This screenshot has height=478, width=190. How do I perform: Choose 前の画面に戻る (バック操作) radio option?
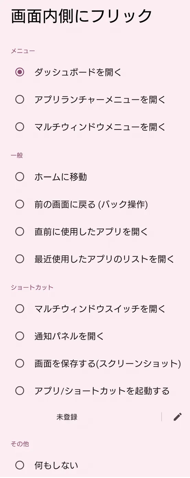pos(20,204)
